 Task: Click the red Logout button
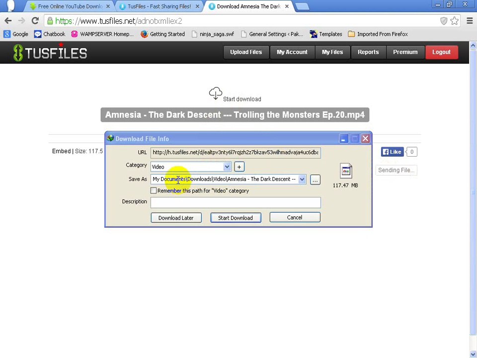(x=441, y=52)
